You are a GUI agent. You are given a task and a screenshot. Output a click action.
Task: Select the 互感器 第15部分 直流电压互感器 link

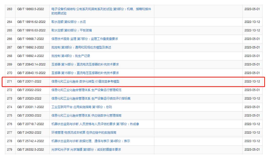coord(85,73)
